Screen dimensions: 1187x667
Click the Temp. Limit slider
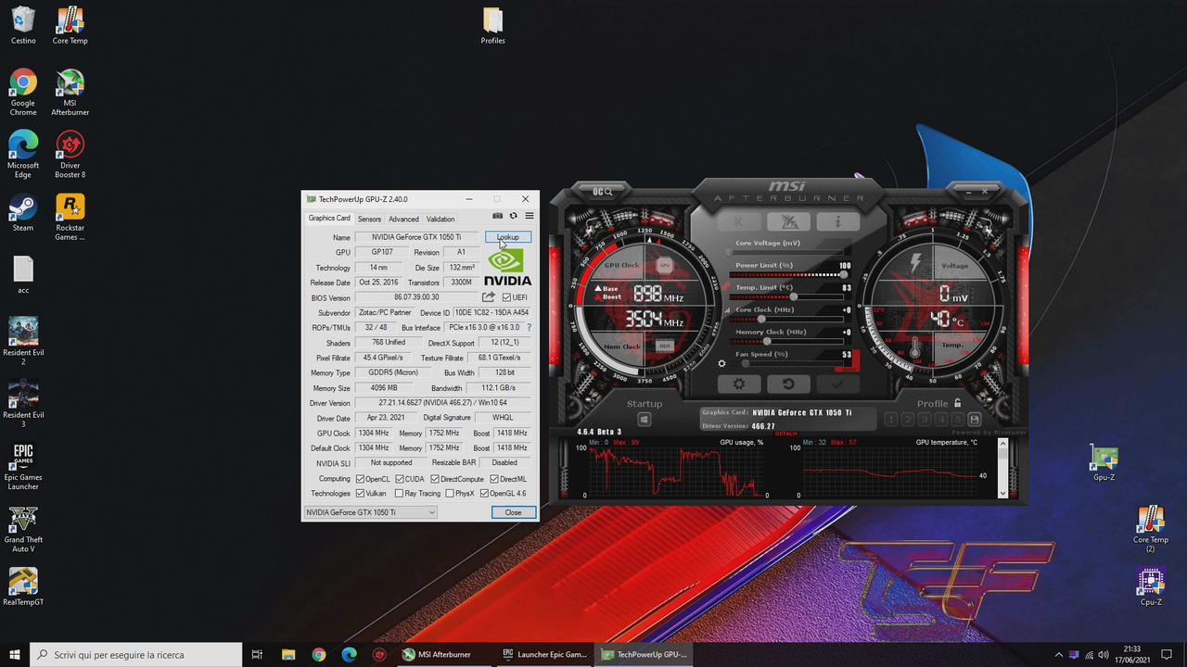point(787,297)
